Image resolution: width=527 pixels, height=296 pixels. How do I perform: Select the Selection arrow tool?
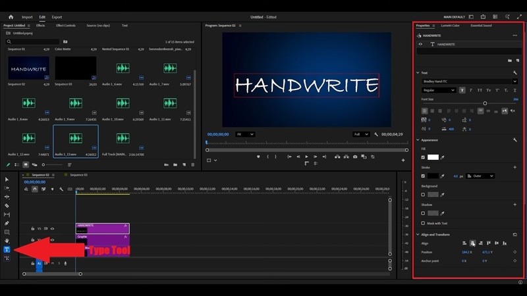(x=7, y=180)
